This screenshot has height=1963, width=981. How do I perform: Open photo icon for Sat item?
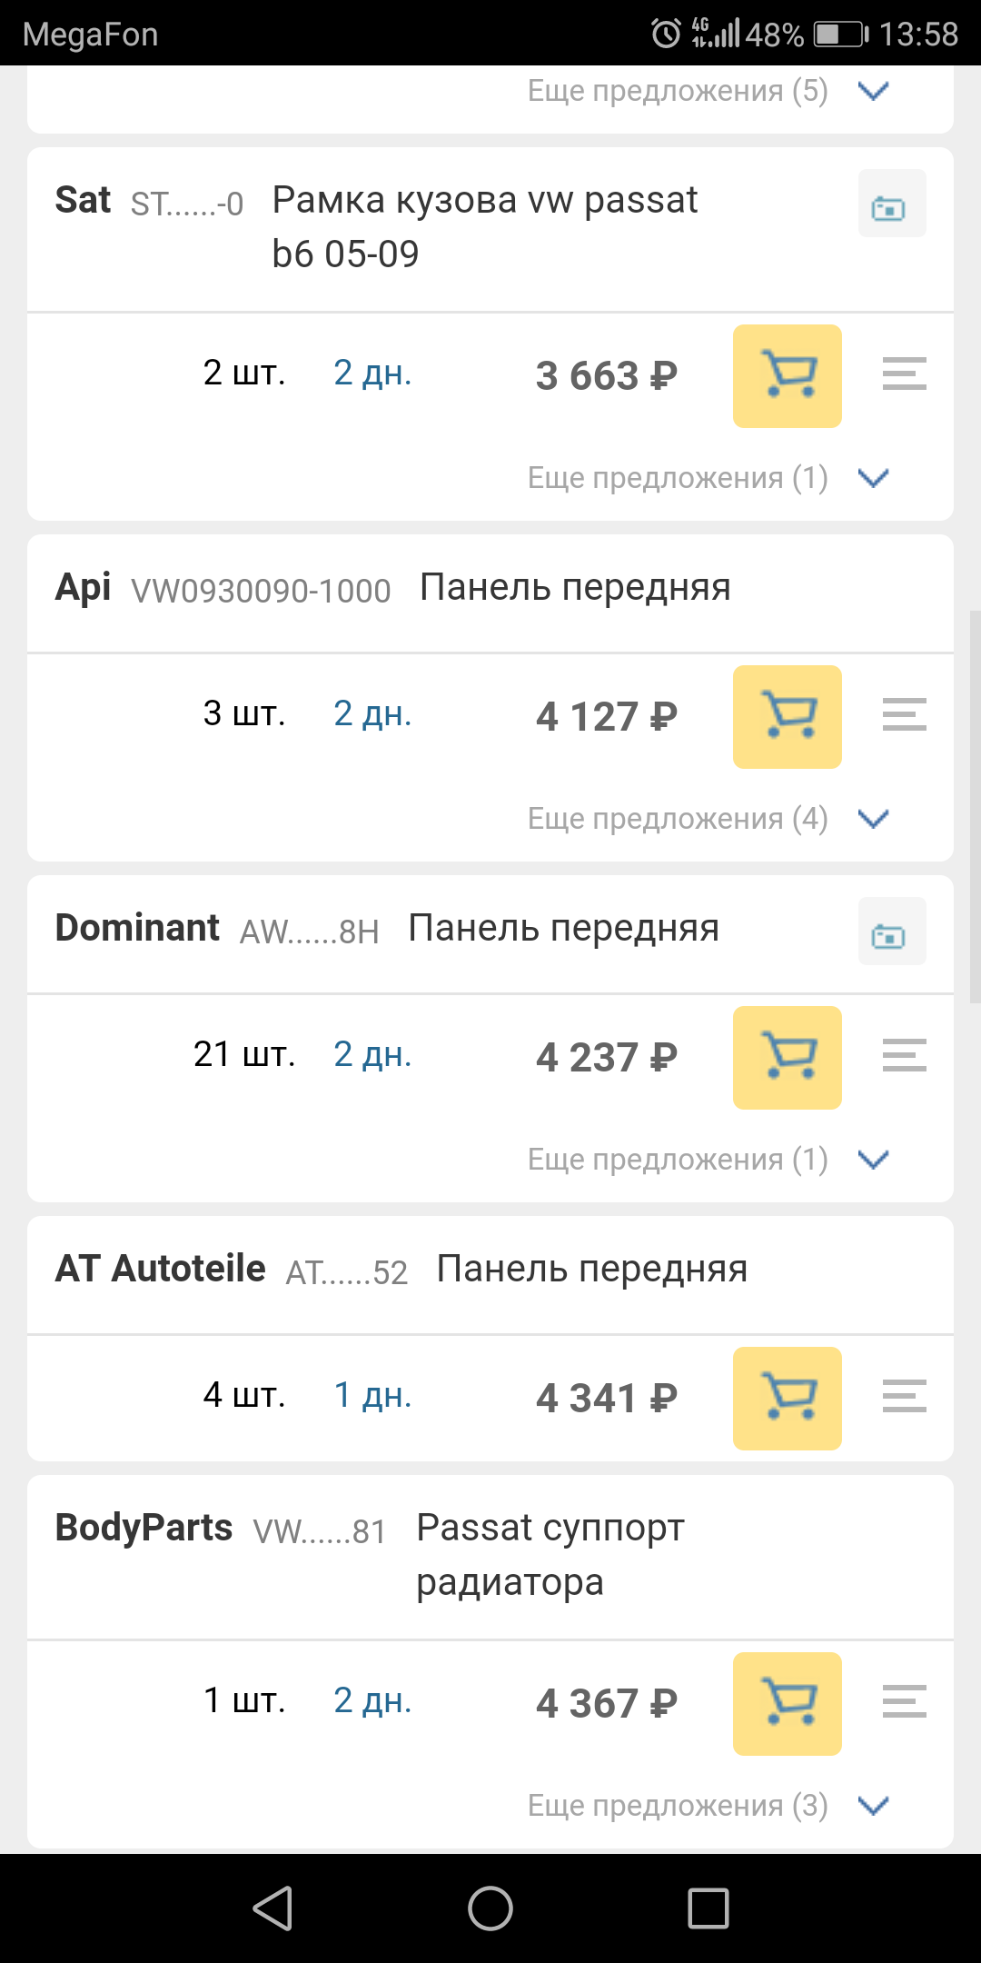point(891,204)
